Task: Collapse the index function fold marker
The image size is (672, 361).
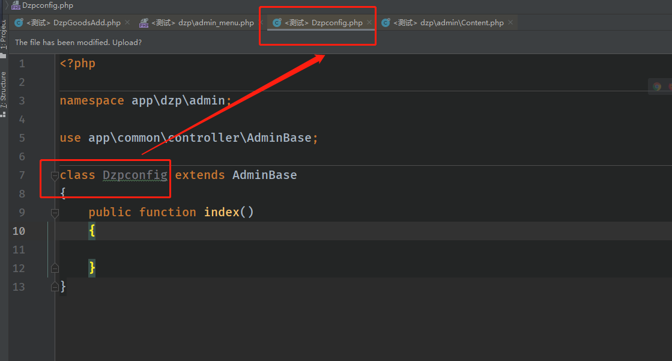Action: tap(55, 213)
